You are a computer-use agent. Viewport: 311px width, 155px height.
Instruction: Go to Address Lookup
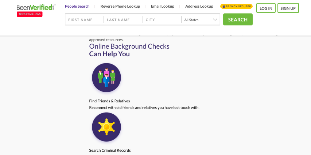199,6
